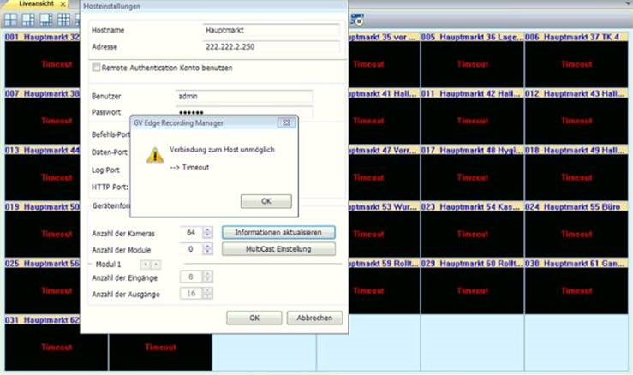Select camera 001 Hauptmarkt 32 tile
633x375 pixels.
coord(42,61)
